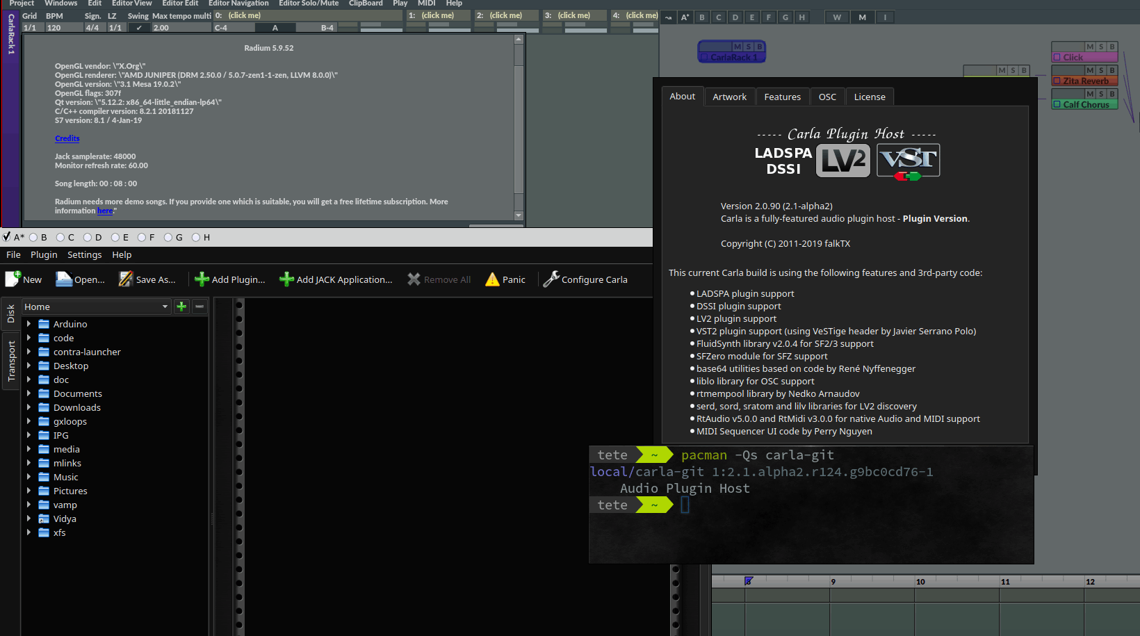Click the Configure Carla wrench icon

551,279
